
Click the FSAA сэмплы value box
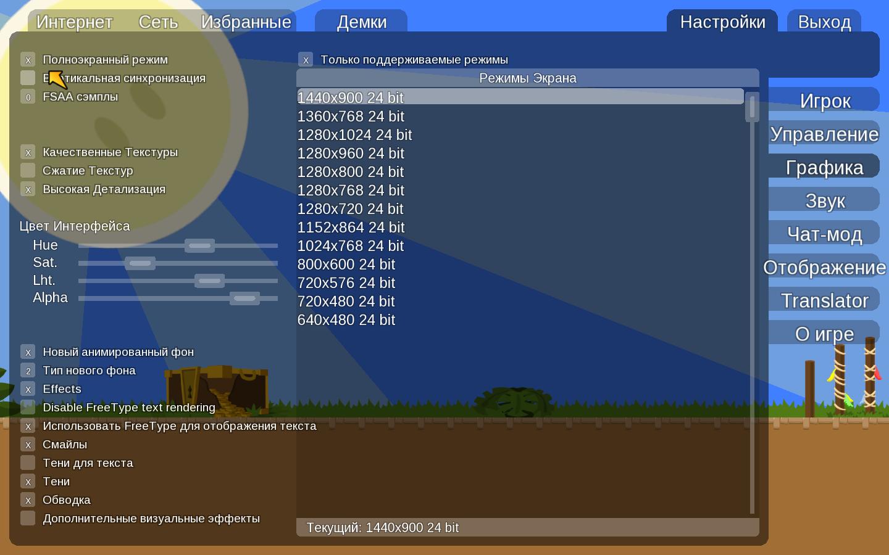(28, 97)
